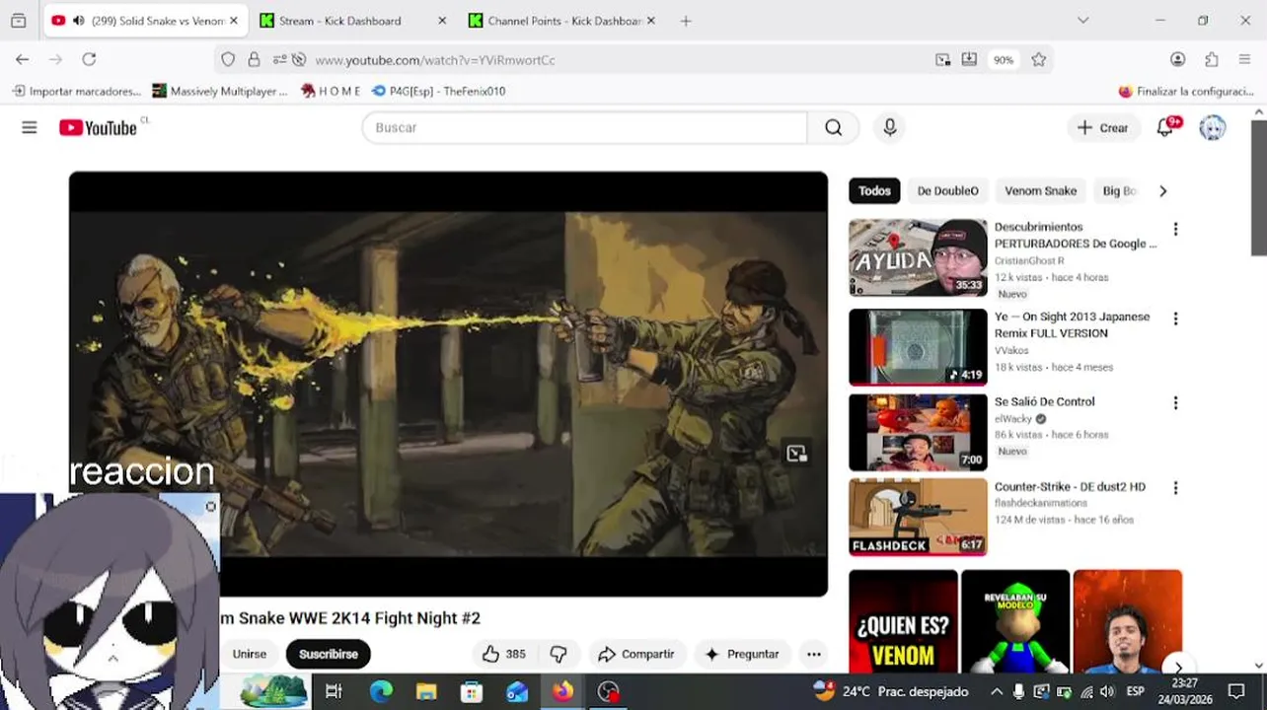Click the Suscribirse button
This screenshot has width=1267, height=710.
329,654
